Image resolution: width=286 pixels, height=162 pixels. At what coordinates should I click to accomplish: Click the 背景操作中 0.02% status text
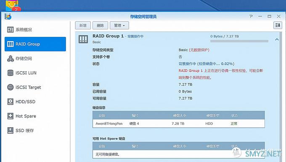tap(206, 64)
